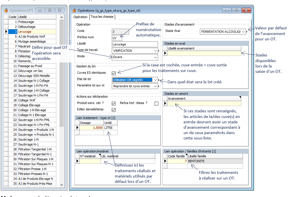
Task: Click the Code column header in list
Action: click(12, 17)
